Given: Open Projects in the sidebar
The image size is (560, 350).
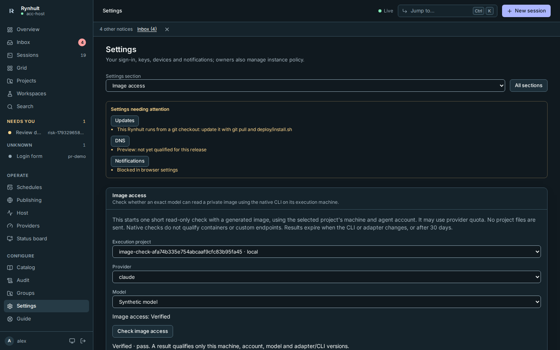Looking at the screenshot, I should [46, 81].
